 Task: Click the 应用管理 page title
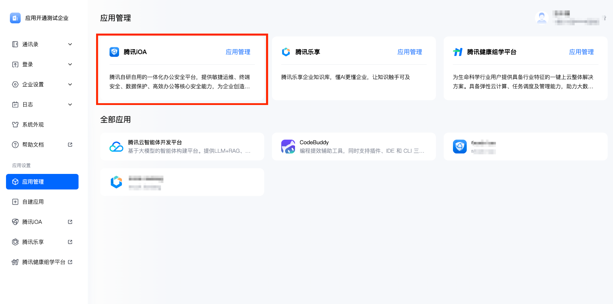116,18
